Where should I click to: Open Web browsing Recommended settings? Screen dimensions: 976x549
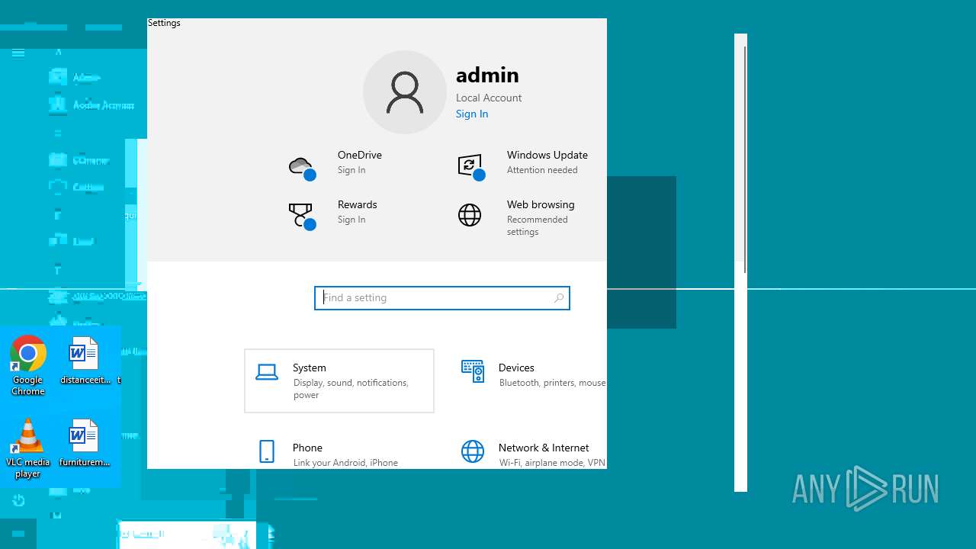click(541, 217)
